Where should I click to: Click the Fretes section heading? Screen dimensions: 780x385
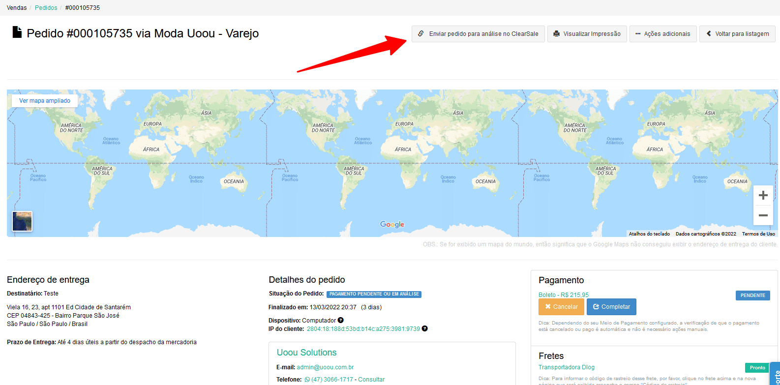coord(551,356)
